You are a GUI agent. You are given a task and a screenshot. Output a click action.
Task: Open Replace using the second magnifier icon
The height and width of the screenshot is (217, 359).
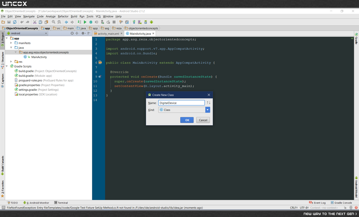pyautogui.click(x=59, y=22)
